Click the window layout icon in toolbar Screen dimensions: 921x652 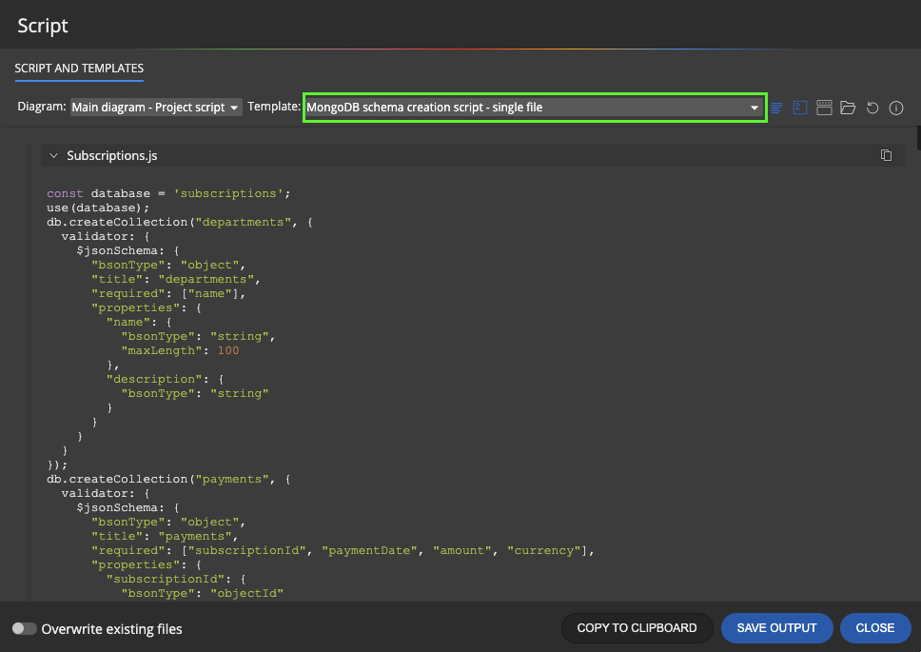tap(824, 108)
